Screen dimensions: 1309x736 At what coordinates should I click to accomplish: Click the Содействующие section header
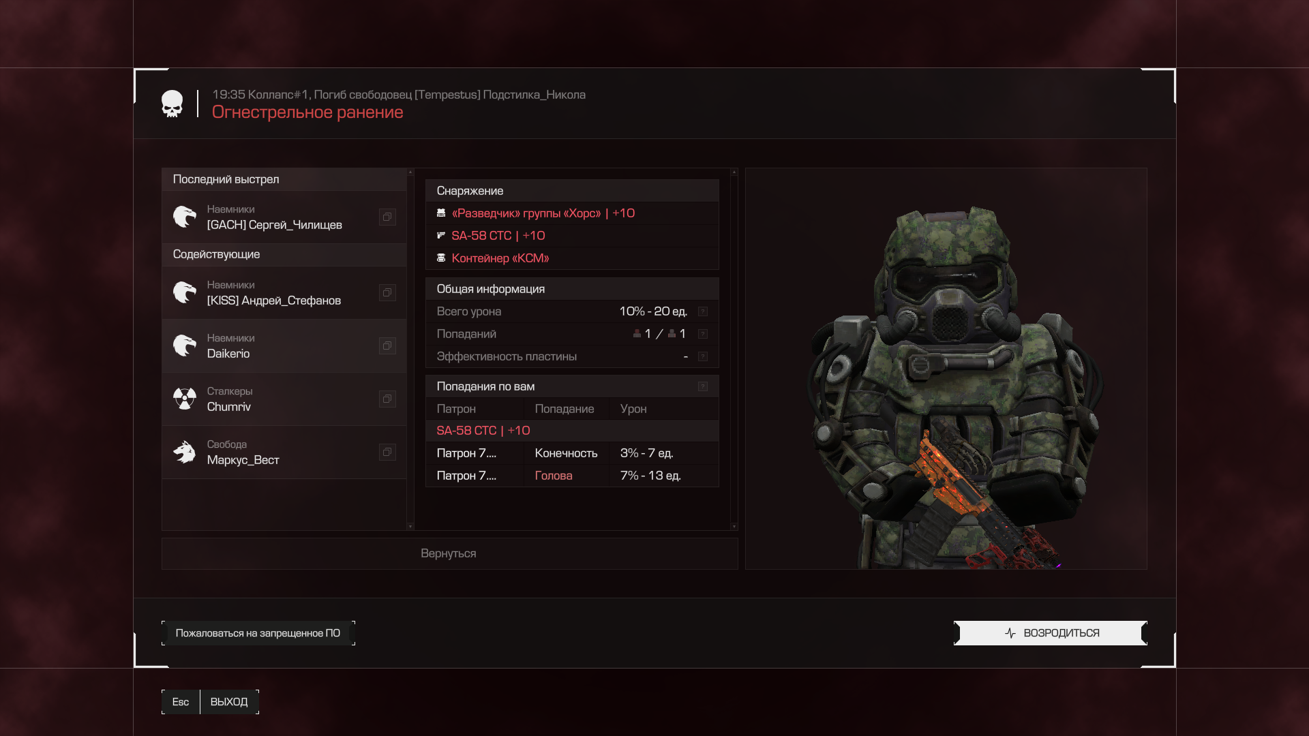284,254
